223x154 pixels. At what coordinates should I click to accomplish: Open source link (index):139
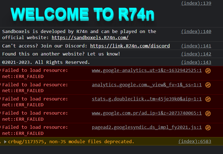tap(196, 3)
